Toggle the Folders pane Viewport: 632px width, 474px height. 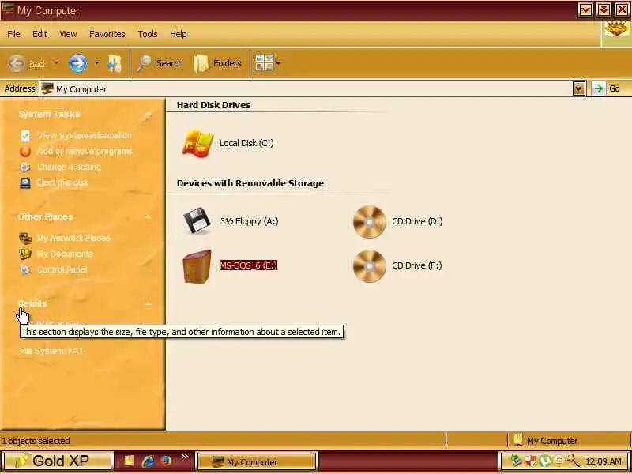coord(217,63)
